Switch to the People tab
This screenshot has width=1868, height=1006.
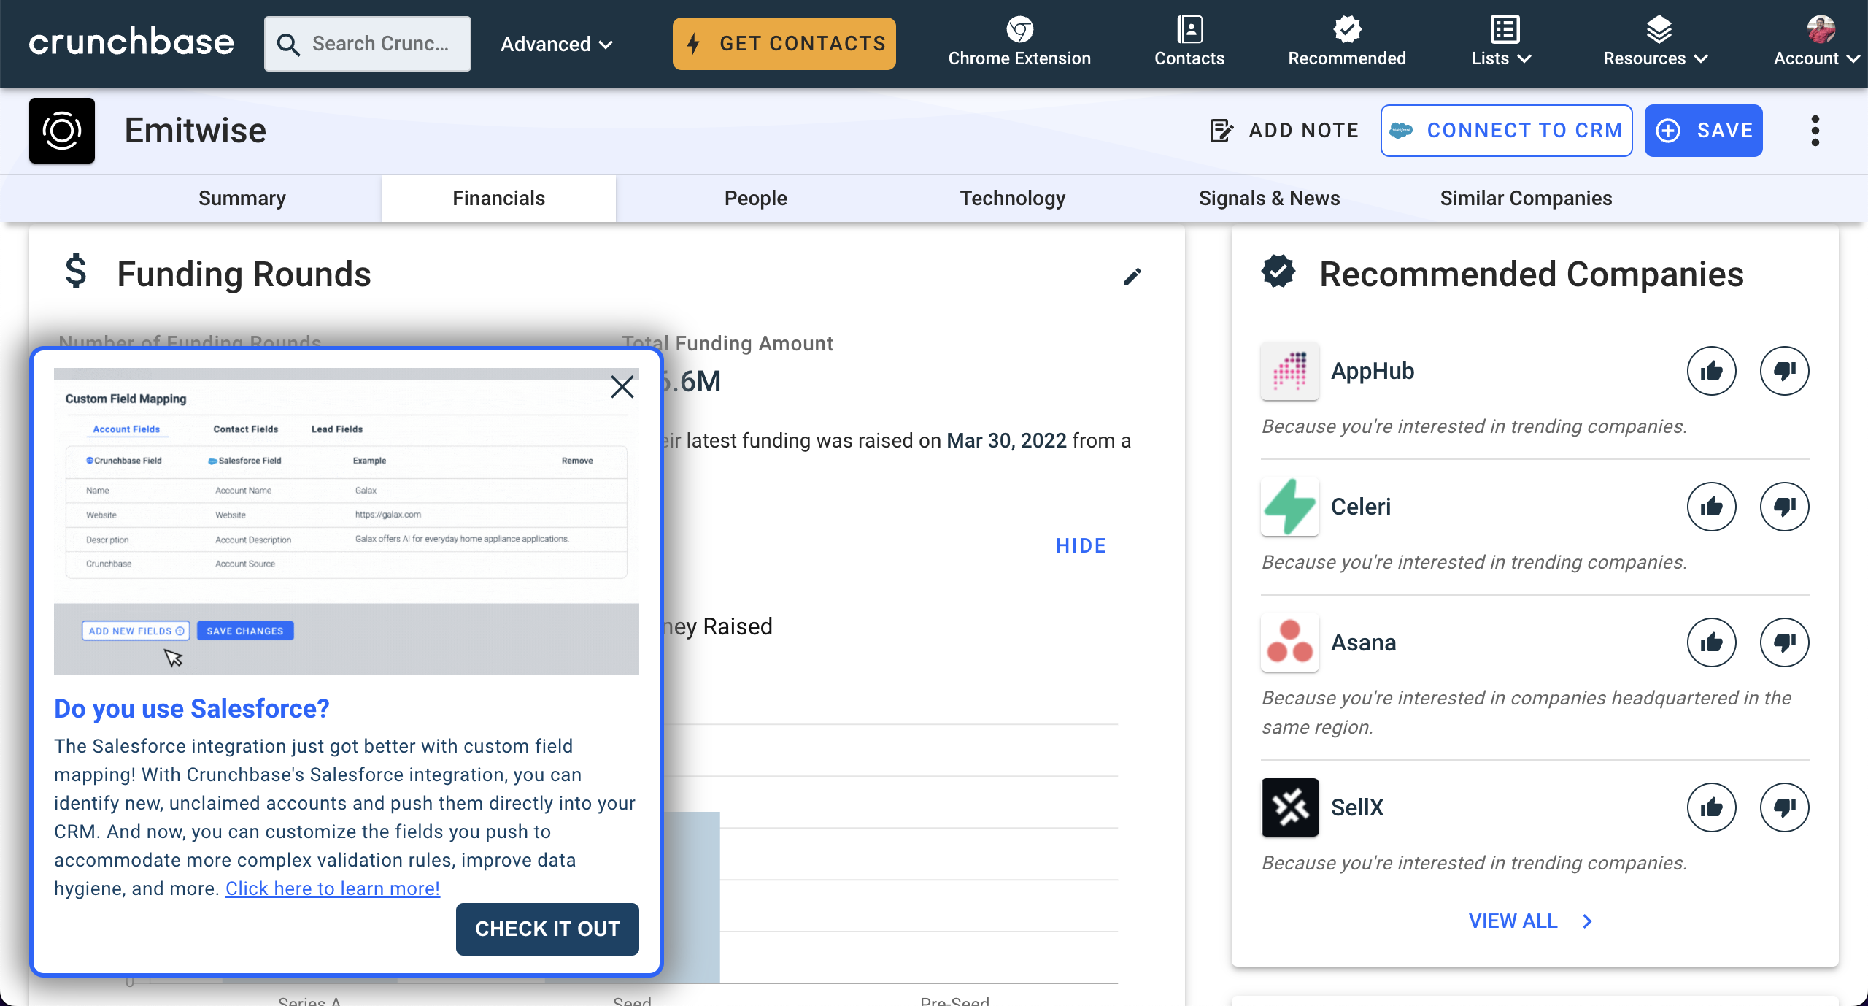tap(756, 198)
